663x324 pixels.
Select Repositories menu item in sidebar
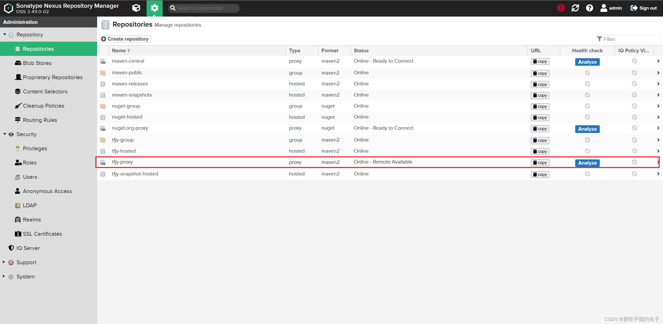(38, 49)
